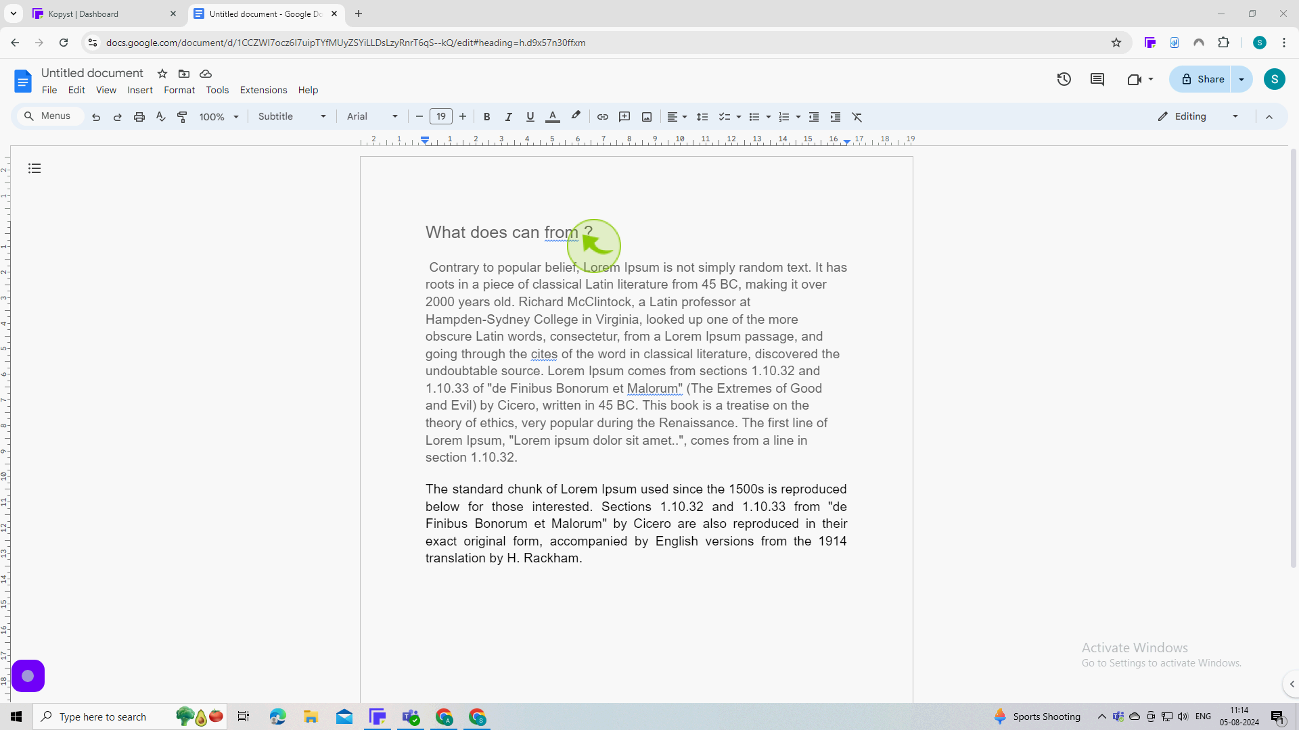Click the cites hyperlink
The width and height of the screenshot is (1299, 730).
point(544,353)
